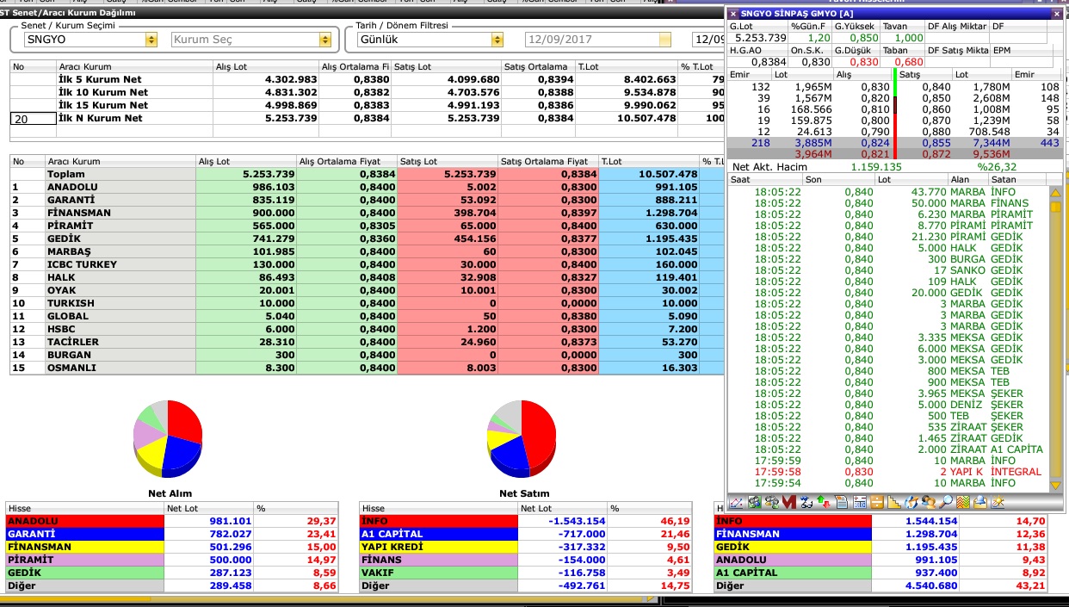
Task: Click the 12/09/2017 date field
Action: coord(591,40)
